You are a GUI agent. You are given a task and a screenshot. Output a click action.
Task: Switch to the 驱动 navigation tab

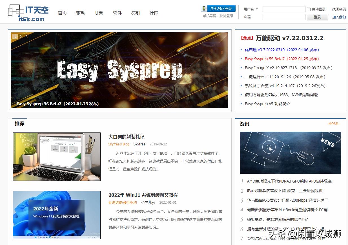[x=81, y=13]
